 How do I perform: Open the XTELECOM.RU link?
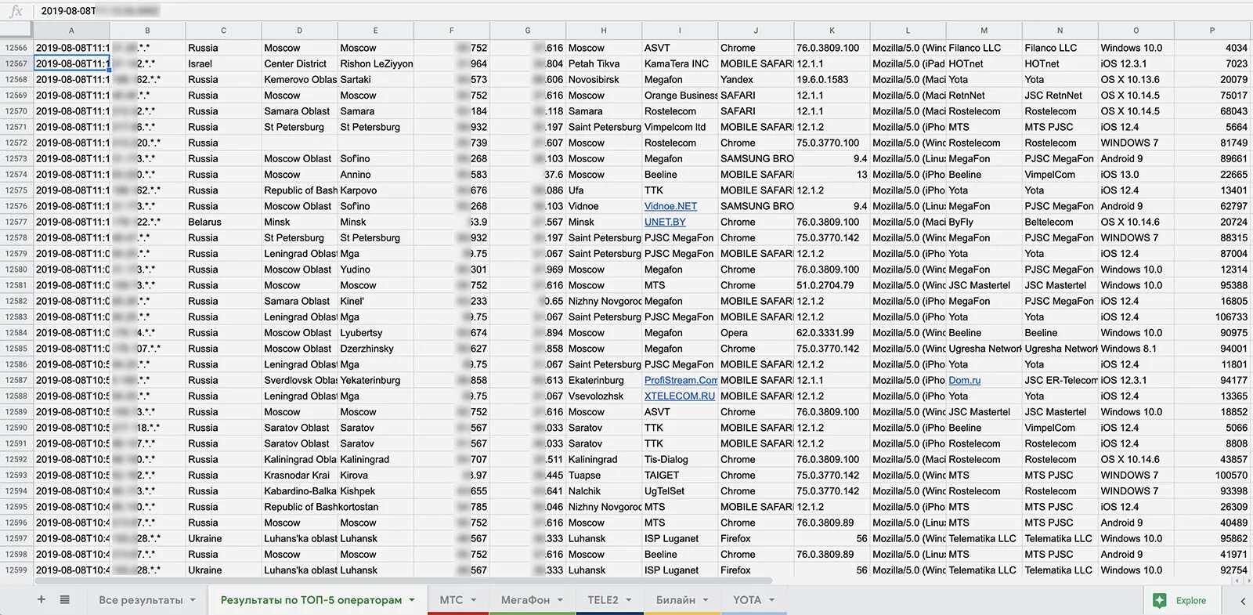[x=680, y=396]
